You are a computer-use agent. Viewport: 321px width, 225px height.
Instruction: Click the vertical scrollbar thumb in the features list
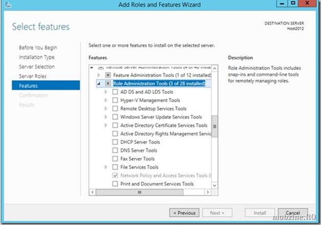[215, 126]
